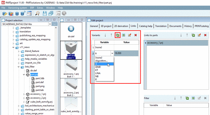Select the accessory_1.prj Bolt 1 thumbnail
The image size is (210, 115).
(x=71, y=69)
